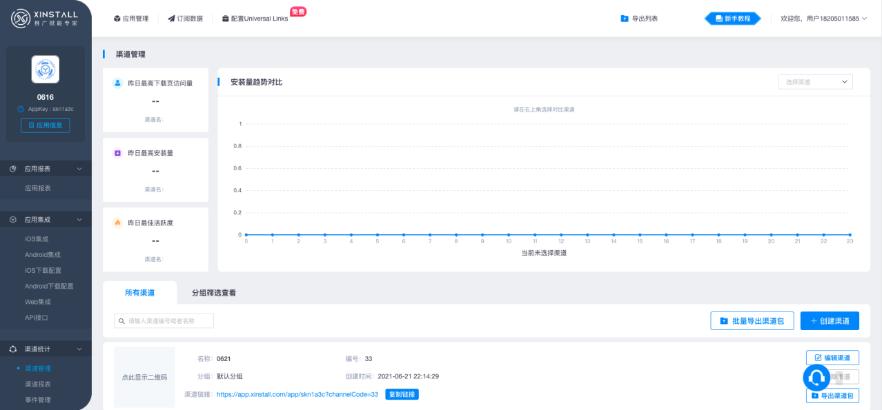Screen dimensions: 882x410
Task: Switch to the 分组筛选查看 tab
Action: point(214,293)
